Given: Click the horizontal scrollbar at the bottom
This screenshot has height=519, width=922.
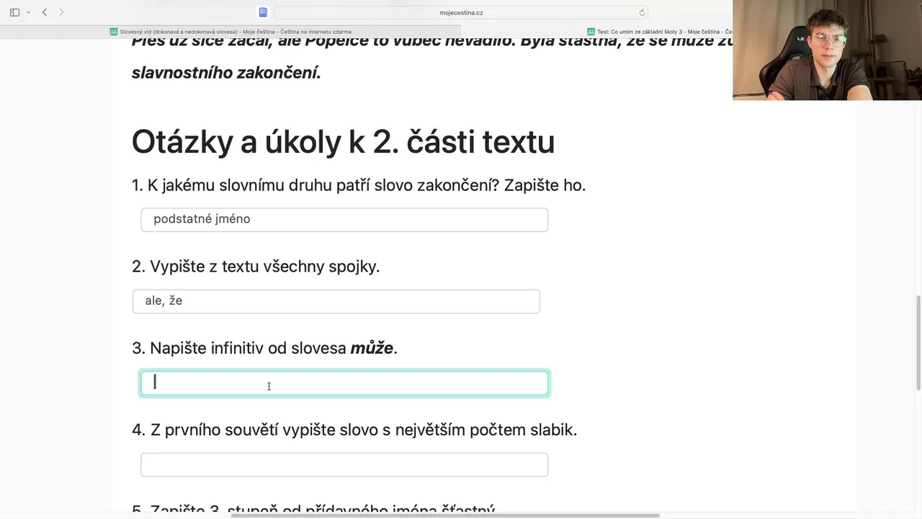Looking at the screenshot, I should tap(444, 515).
